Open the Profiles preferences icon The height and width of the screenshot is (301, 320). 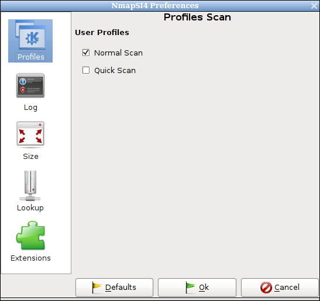point(30,35)
